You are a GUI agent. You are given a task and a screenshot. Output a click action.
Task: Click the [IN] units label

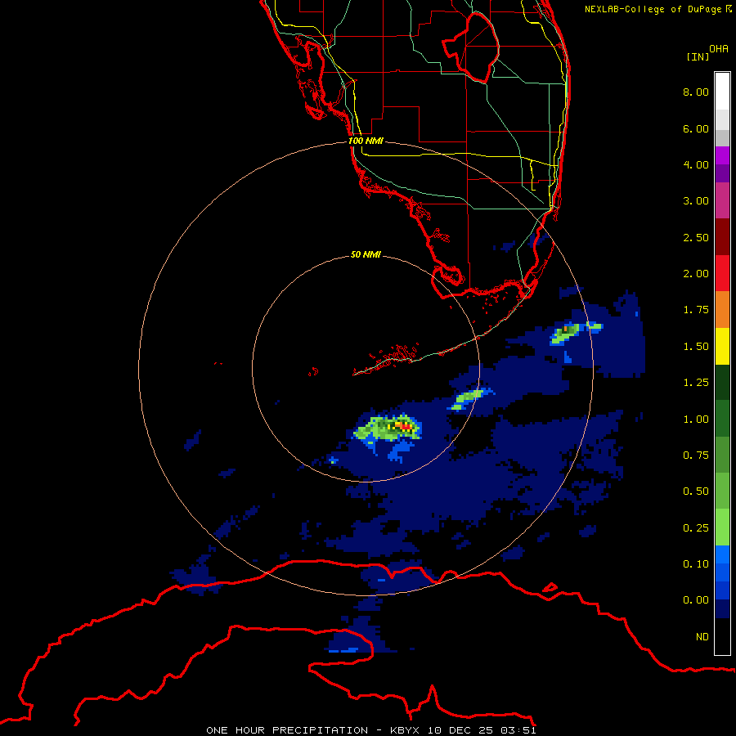[x=698, y=56]
